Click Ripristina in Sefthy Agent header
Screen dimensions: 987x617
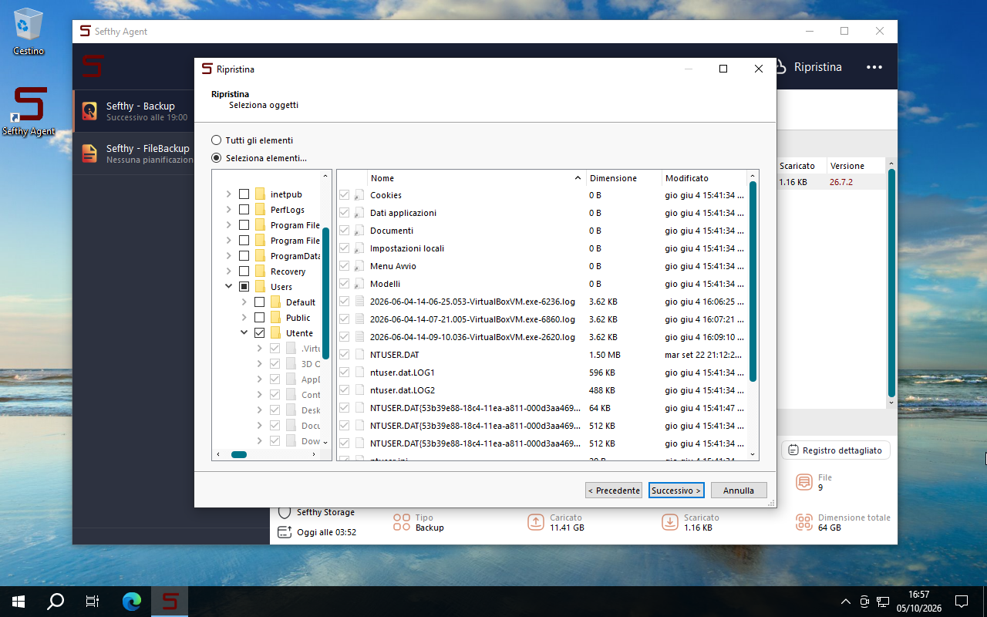pos(807,67)
